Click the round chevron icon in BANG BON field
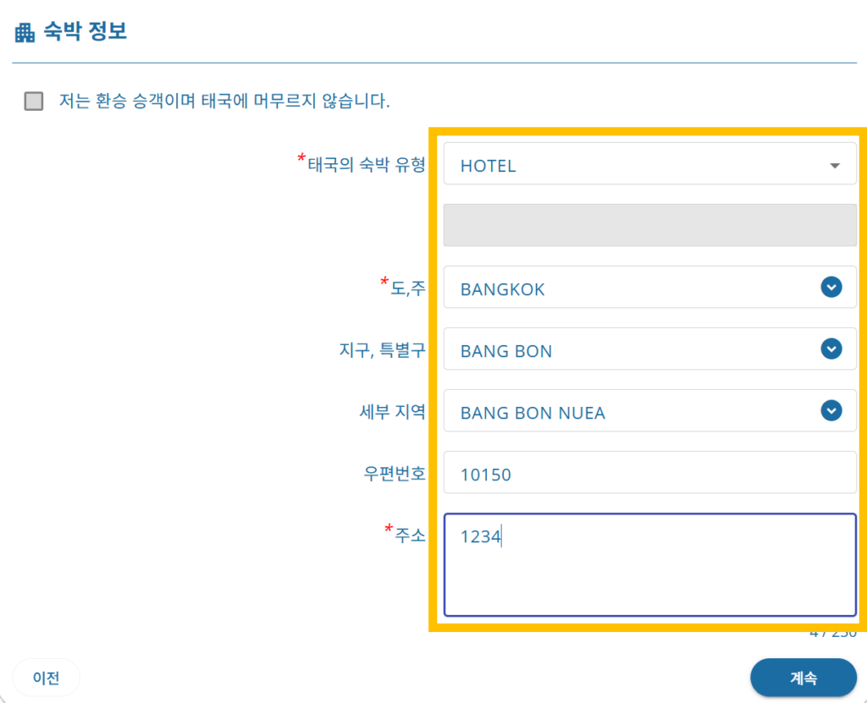Viewport: 867px width, 703px height. [x=831, y=349]
